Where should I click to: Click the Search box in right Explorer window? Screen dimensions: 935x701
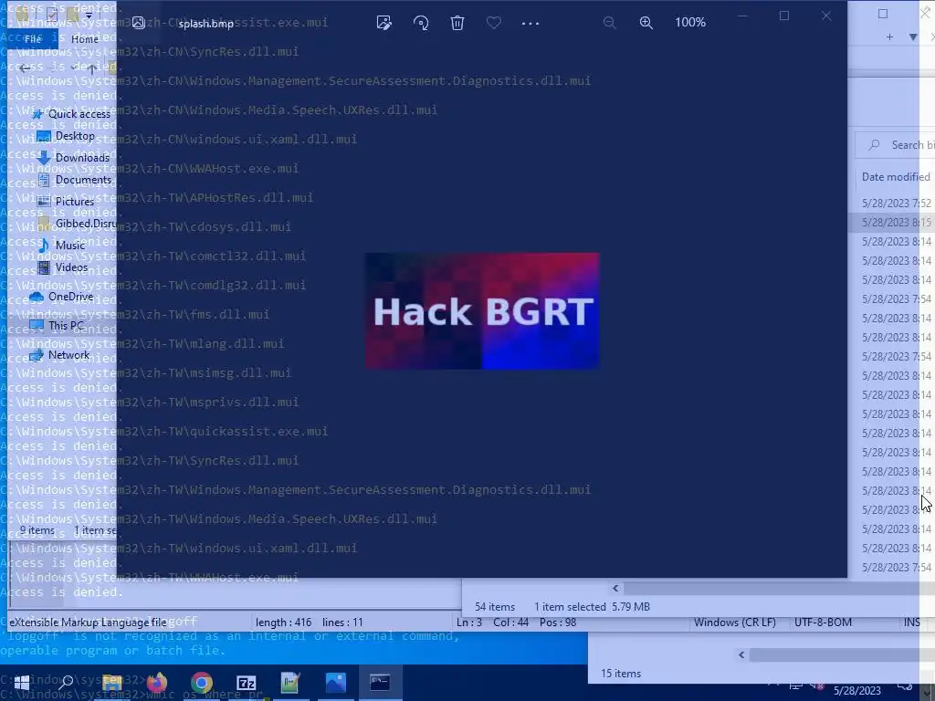coord(895,145)
